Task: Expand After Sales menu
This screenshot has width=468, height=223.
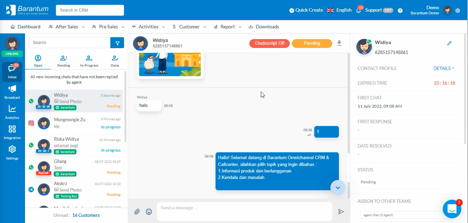Action: (x=66, y=27)
